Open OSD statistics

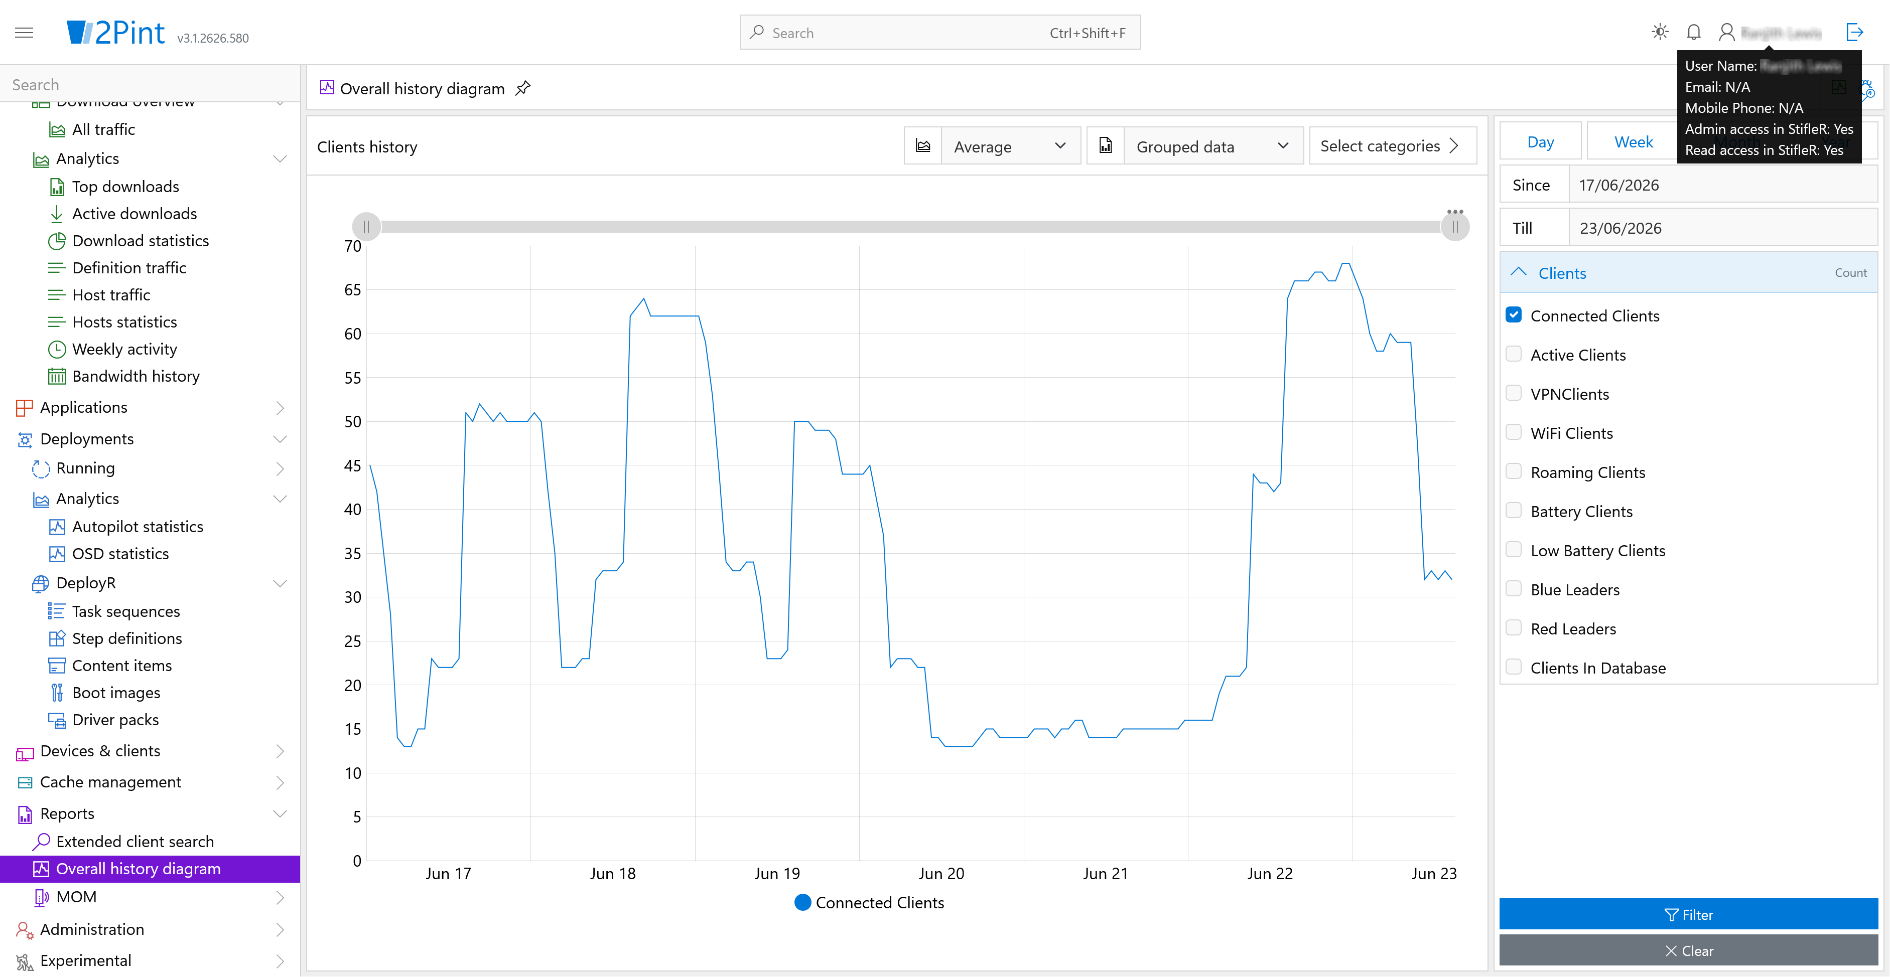pos(120,555)
